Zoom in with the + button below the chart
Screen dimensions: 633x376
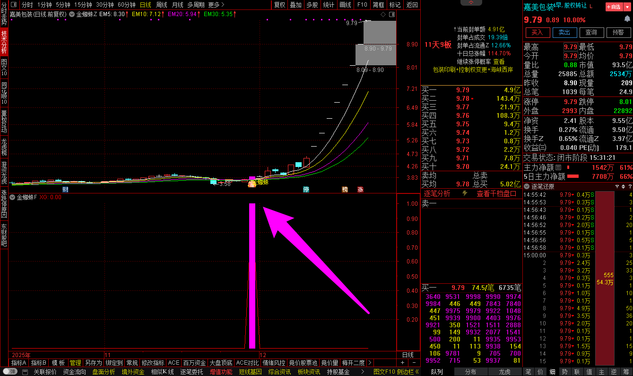[402, 363]
